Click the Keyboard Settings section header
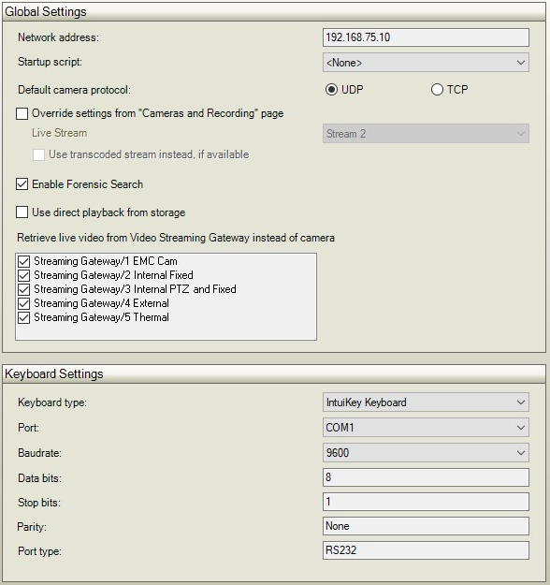Viewport: 550px width, 585px height. (274, 373)
